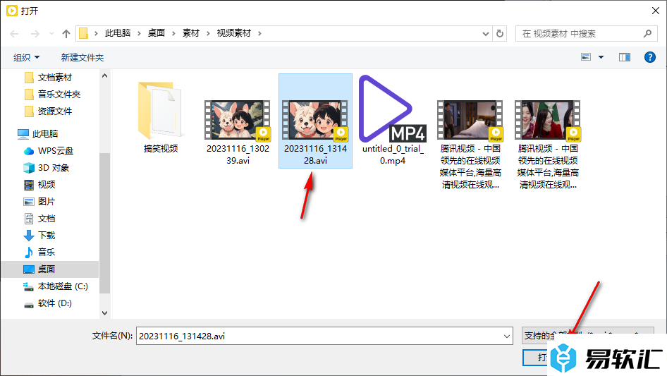Expand the chevron after 视频素材 in path
This screenshot has width=667, height=376.
(x=259, y=33)
